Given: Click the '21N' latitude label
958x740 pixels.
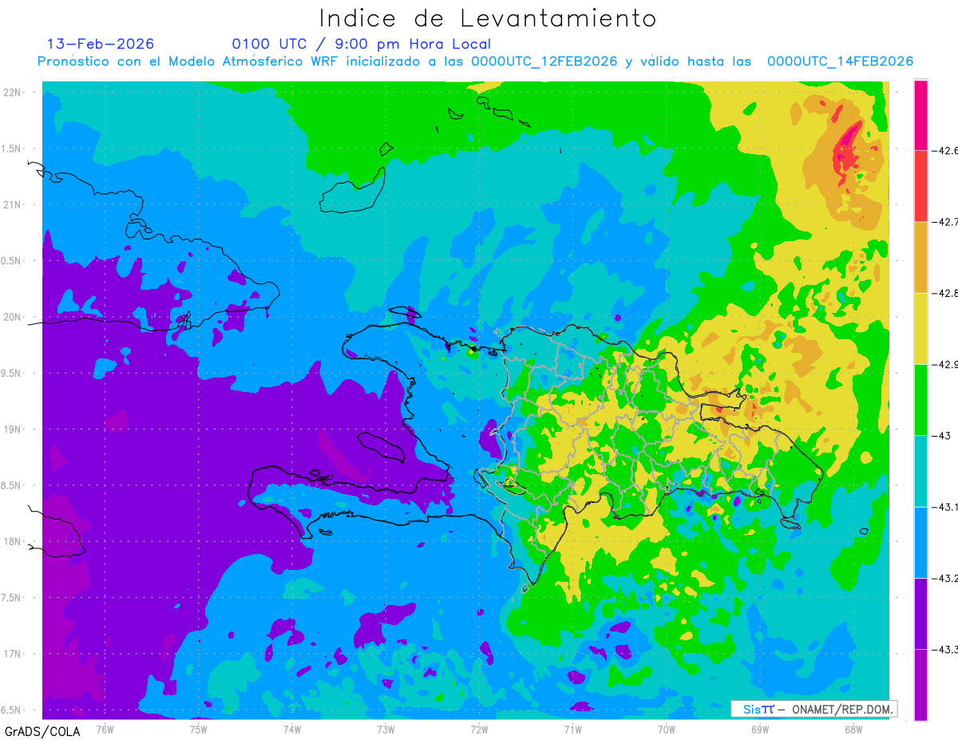Looking at the screenshot, I should pos(12,204).
